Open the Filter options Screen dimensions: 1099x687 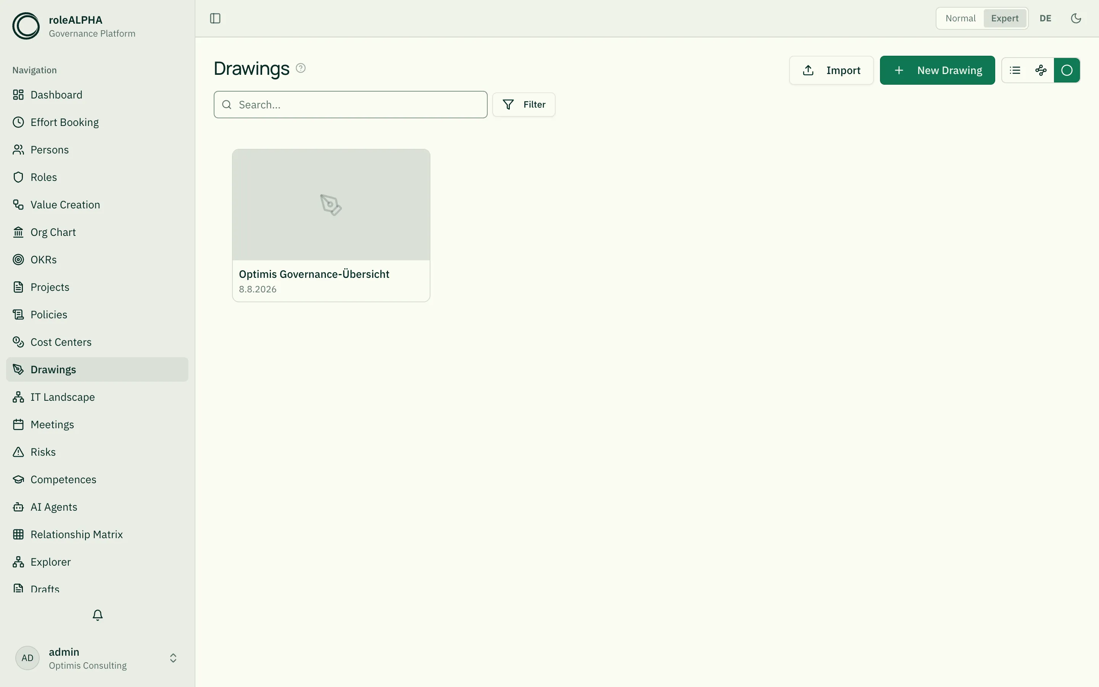pyautogui.click(x=524, y=105)
